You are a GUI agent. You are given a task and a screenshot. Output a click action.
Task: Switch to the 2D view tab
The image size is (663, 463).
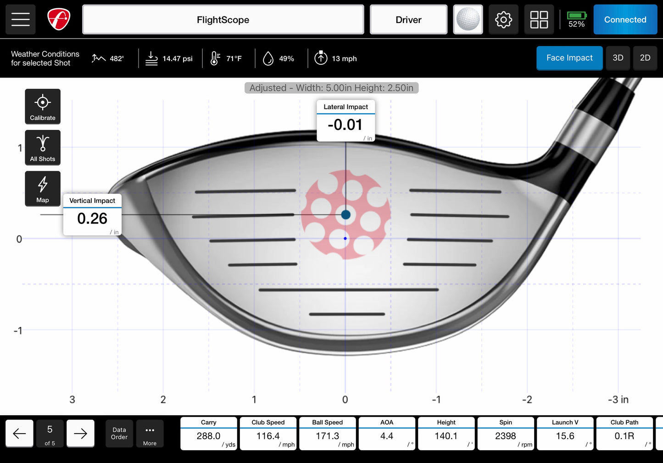[645, 58]
